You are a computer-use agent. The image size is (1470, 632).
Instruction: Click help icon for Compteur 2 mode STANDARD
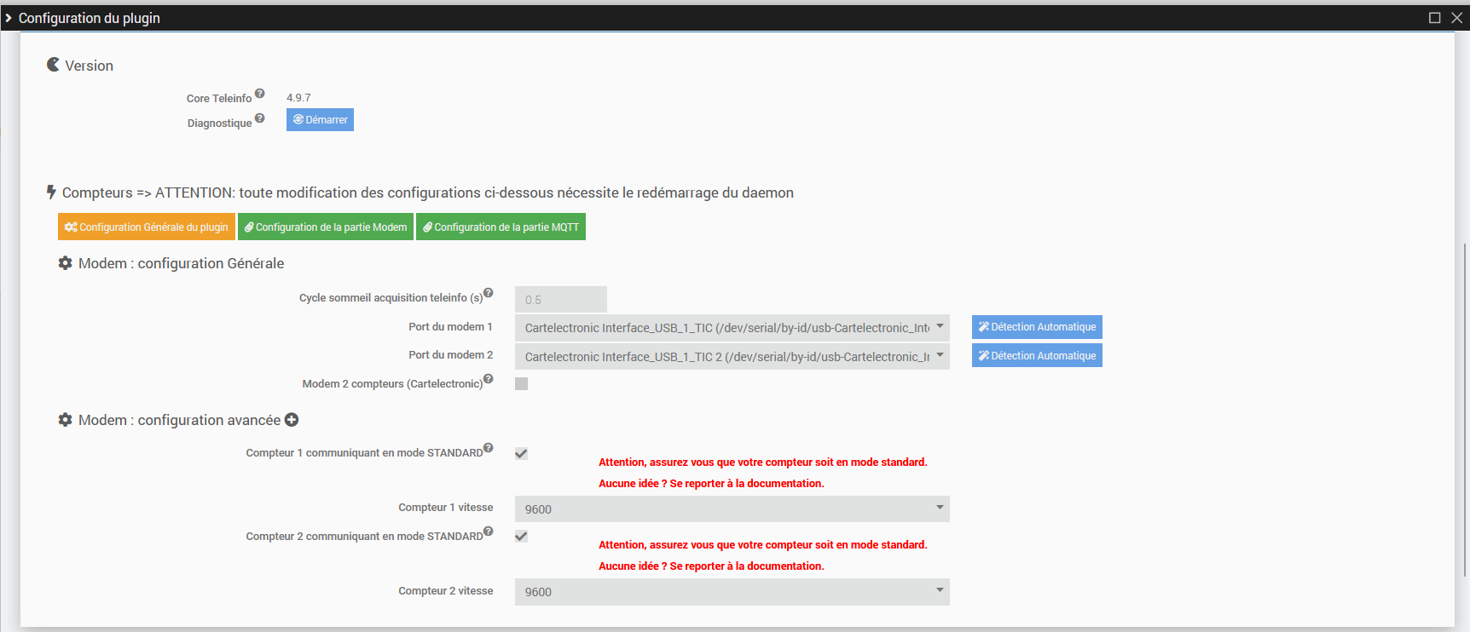tap(489, 531)
